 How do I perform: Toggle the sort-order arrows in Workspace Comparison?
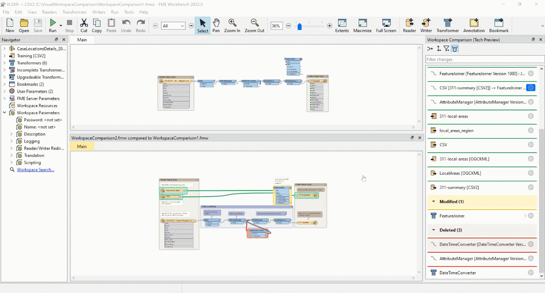[x=439, y=49]
